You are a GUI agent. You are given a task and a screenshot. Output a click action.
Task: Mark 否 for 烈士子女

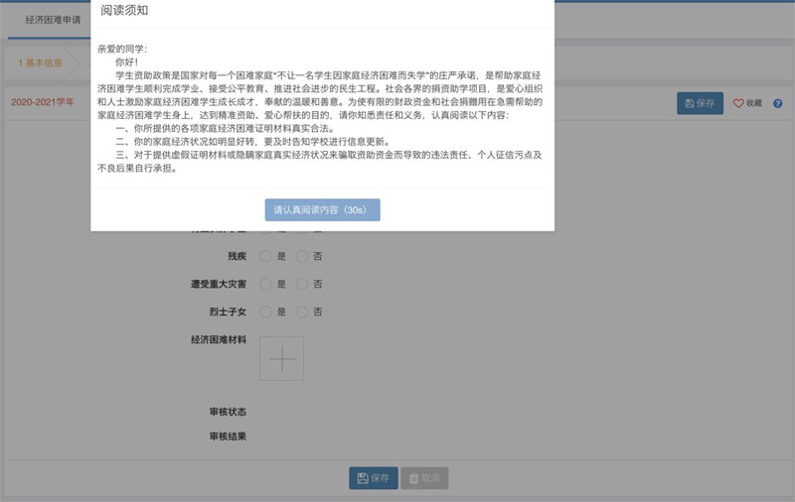302,312
